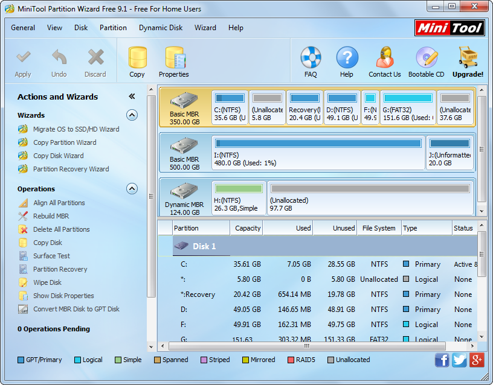
Task: Sort by the File System column header
Action: tap(379, 228)
